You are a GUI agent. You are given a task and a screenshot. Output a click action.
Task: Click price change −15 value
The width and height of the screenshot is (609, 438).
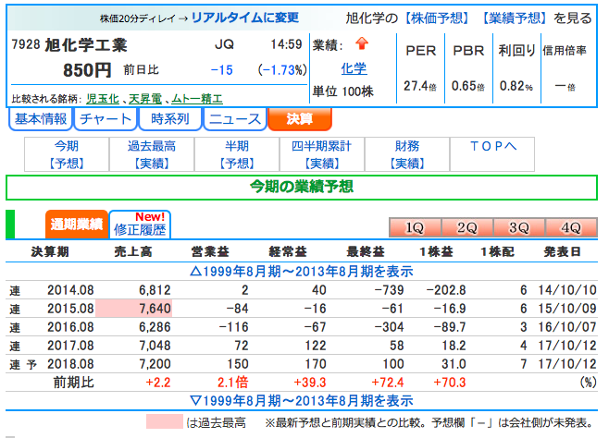point(221,70)
